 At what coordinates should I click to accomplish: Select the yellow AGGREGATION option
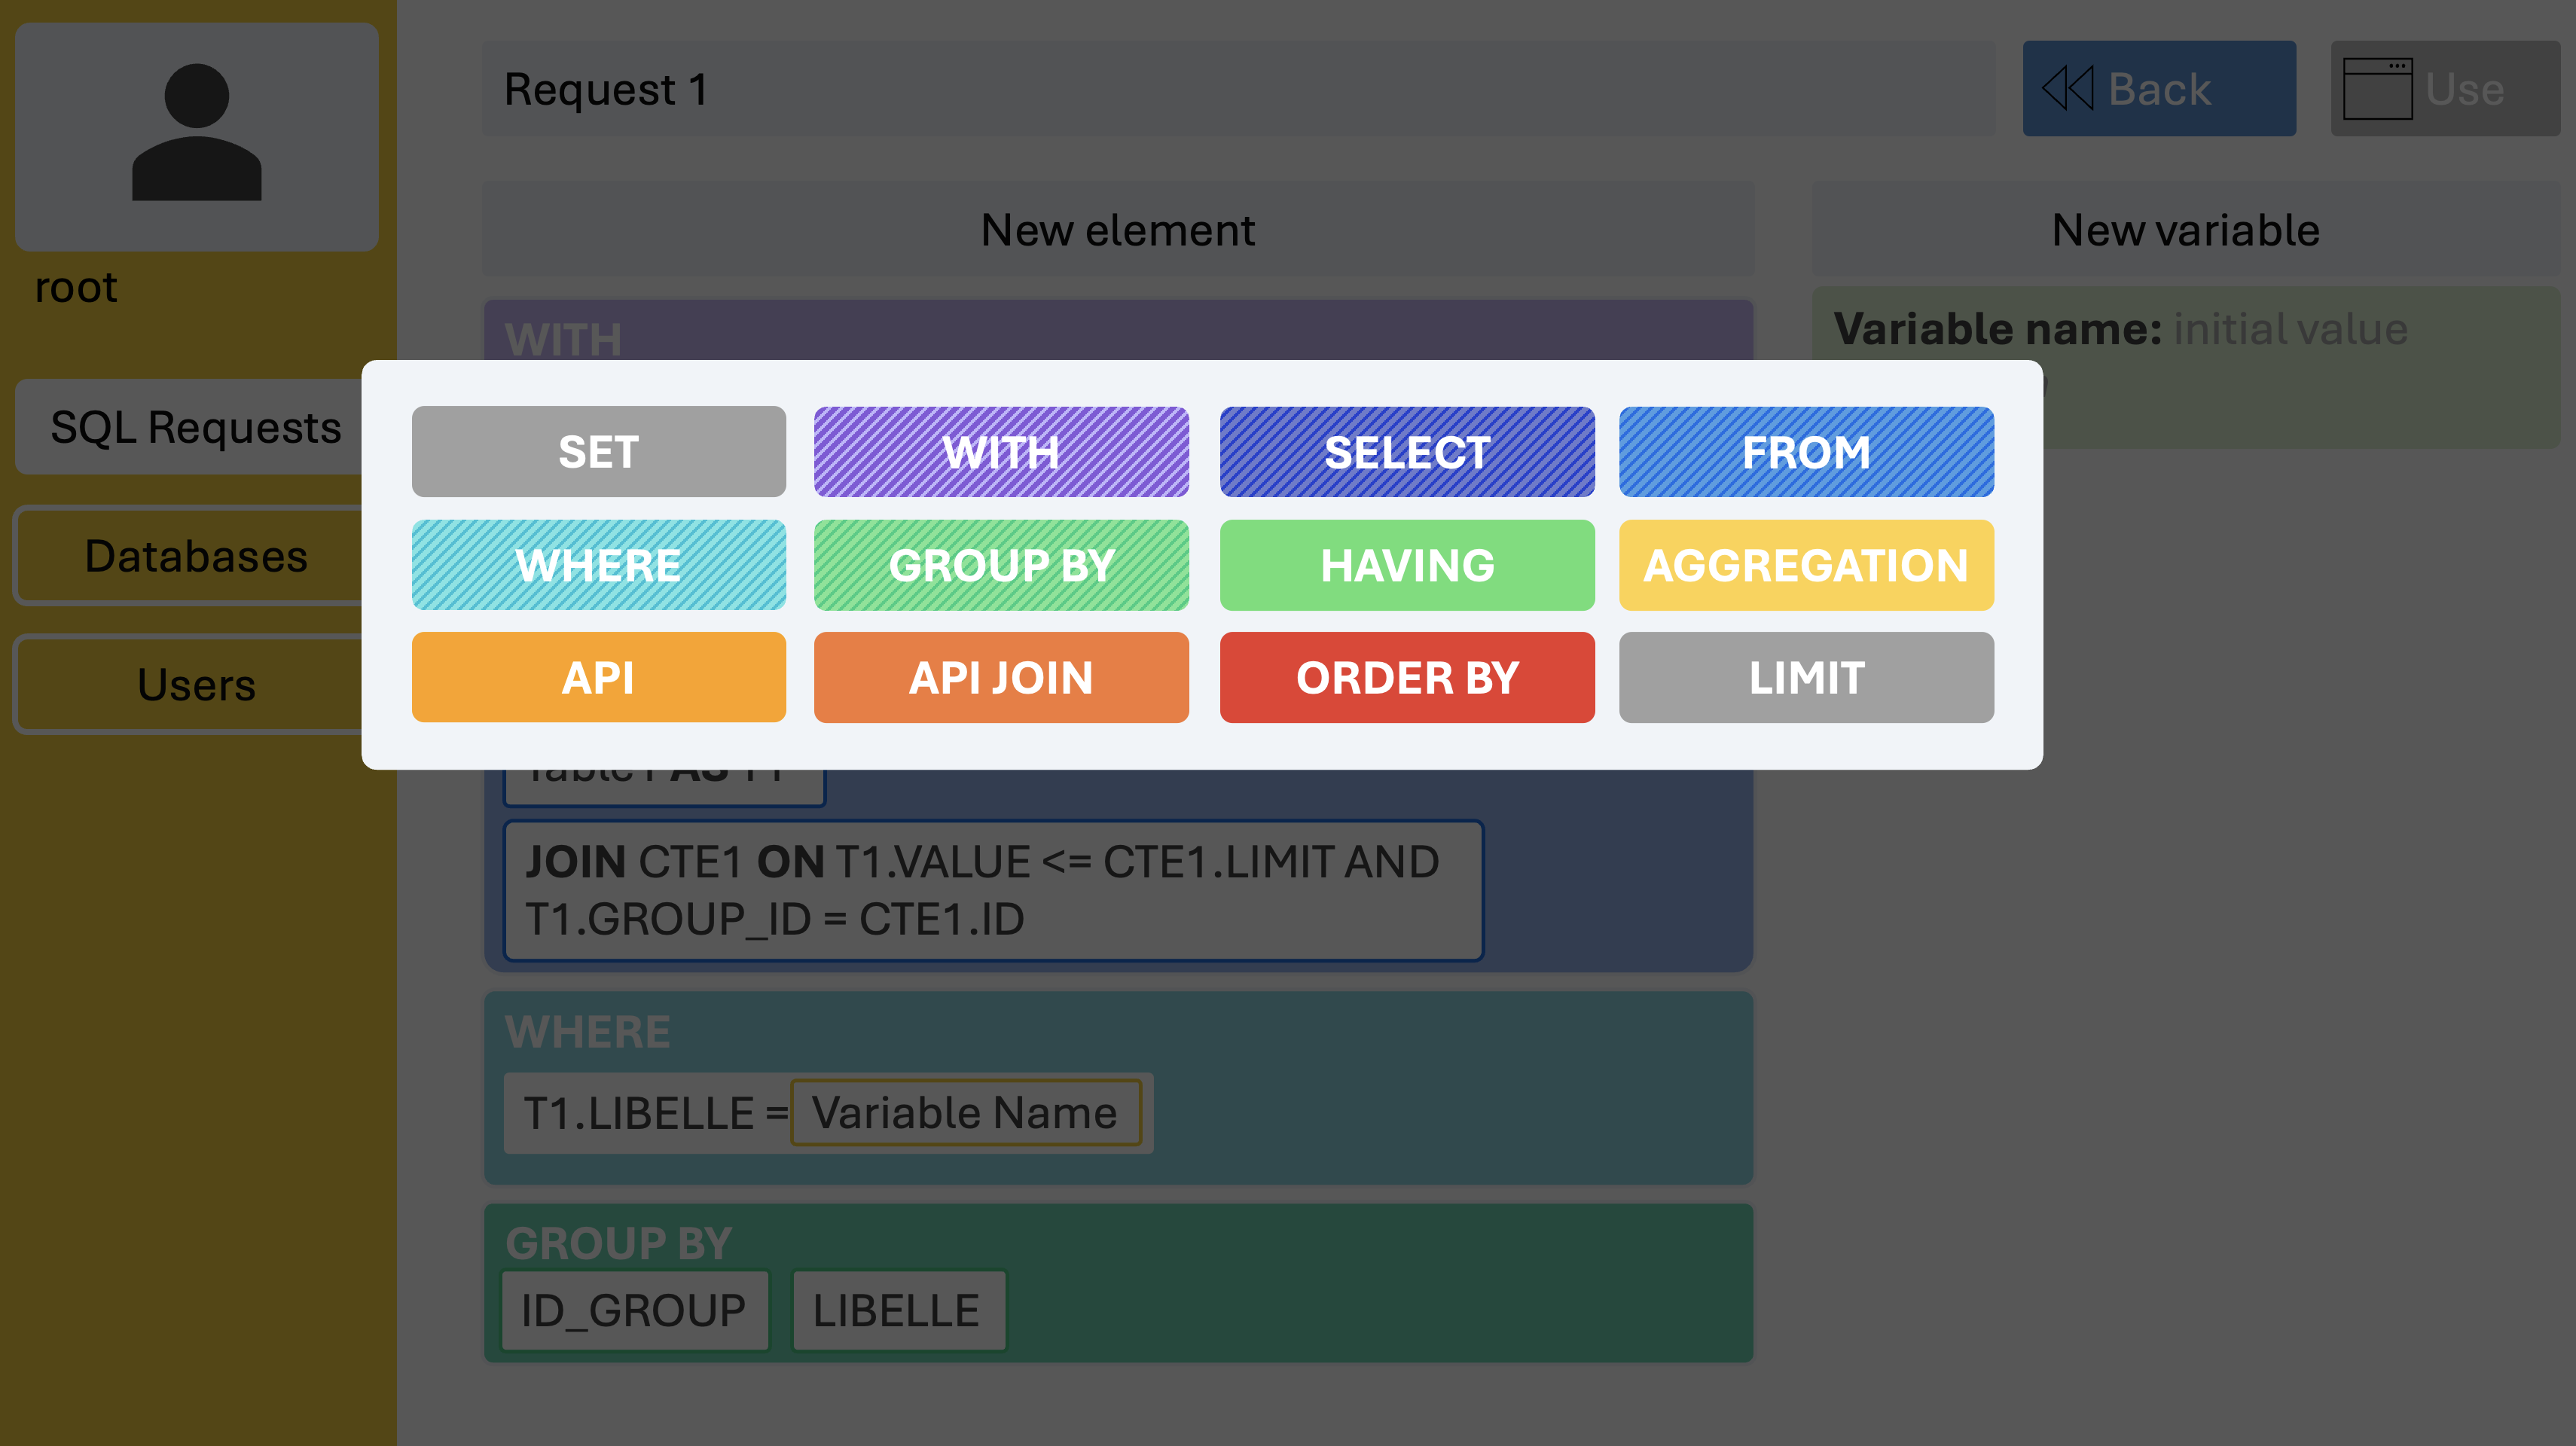[1806, 565]
